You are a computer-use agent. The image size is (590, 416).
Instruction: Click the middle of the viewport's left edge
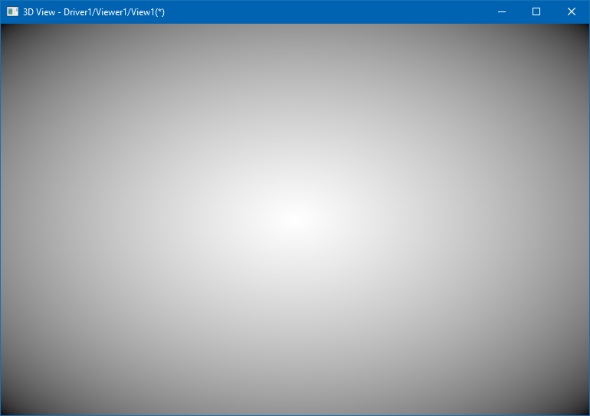click(4, 219)
